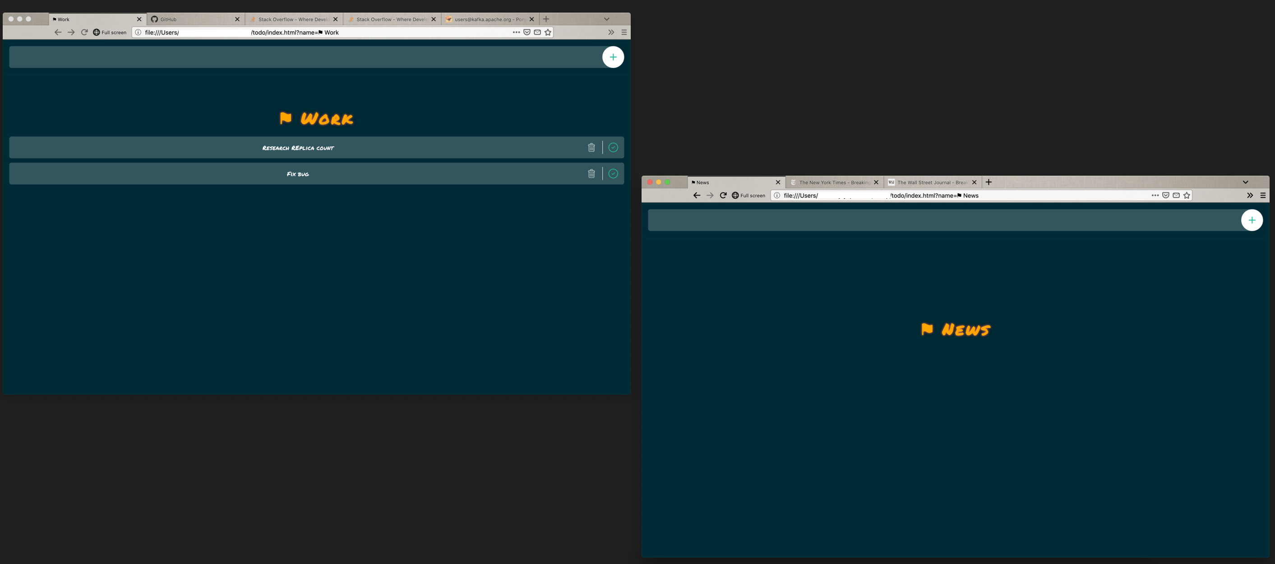The height and width of the screenshot is (564, 1275).
Task: Bookmark the Work page with star icon
Action: point(547,32)
